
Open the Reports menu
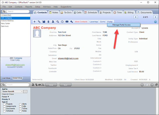[x=29, y=7]
